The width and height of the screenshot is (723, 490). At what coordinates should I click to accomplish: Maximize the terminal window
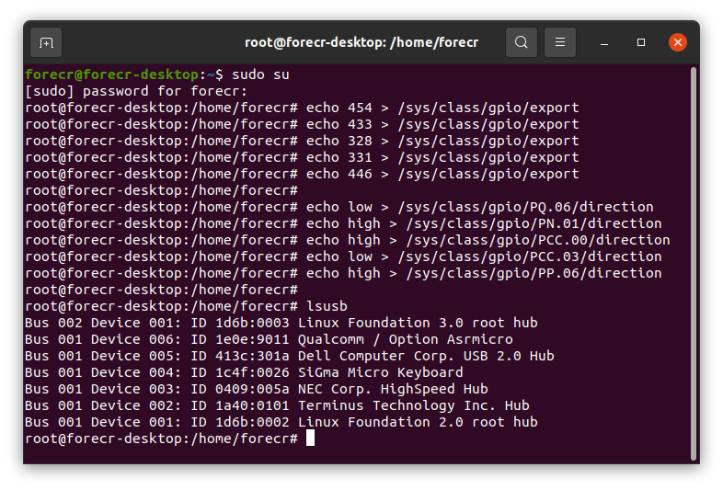pos(641,42)
